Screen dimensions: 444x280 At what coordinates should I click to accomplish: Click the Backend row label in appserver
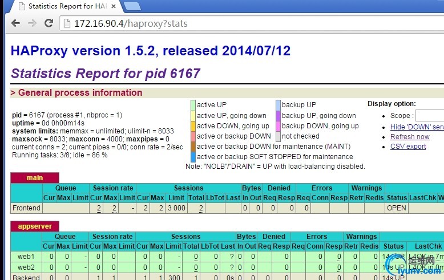pyautogui.click(x=26, y=277)
